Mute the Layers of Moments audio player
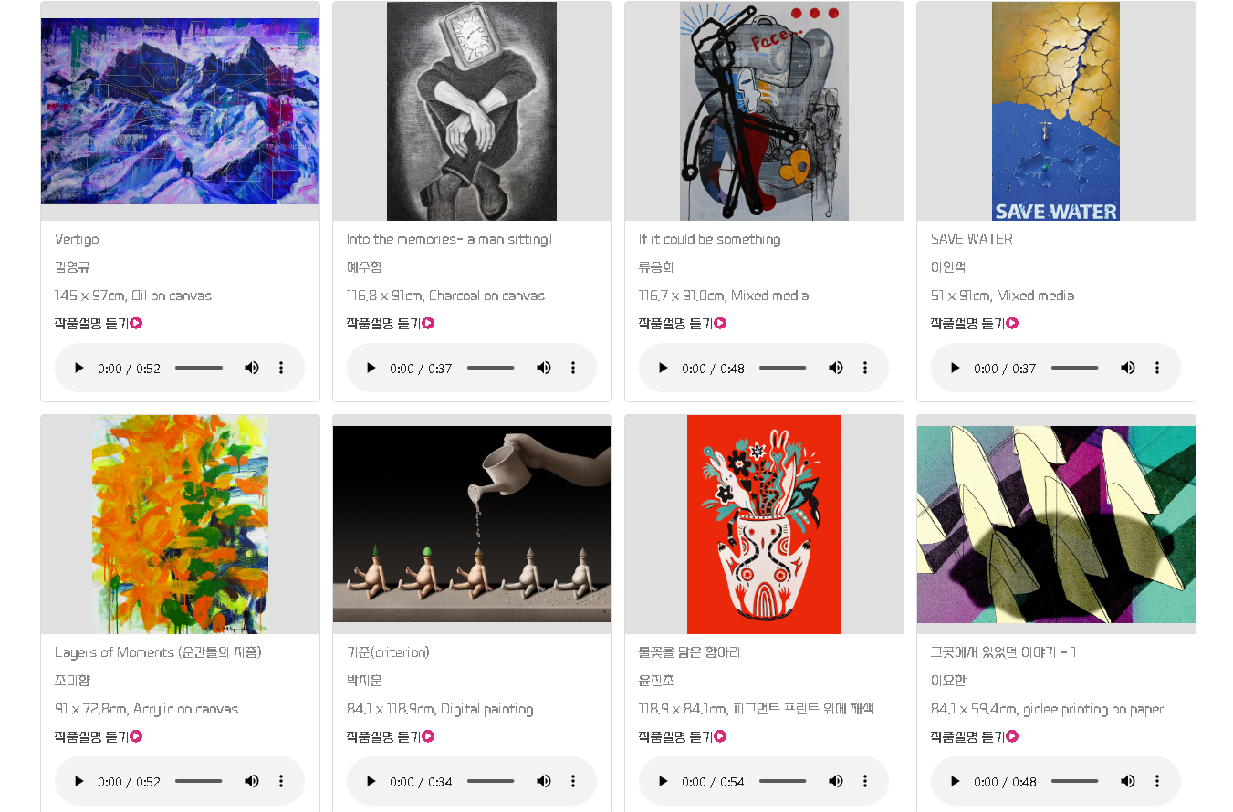The width and height of the screenshot is (1233, 812). (x=252, y=781)
